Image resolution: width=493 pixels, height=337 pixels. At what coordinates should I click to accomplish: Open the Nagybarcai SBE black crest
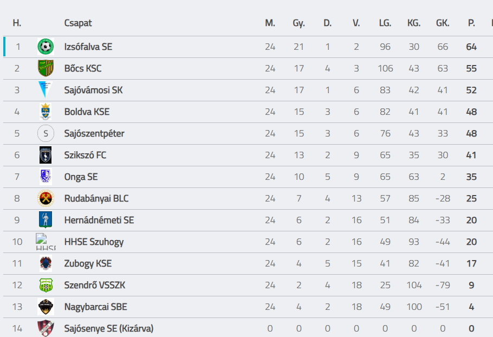pyautogui.click(x=46, y=307)
